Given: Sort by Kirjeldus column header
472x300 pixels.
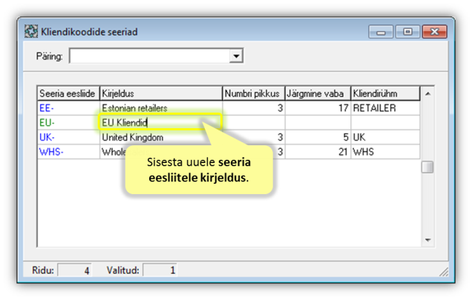Looking at the screenshot, I should (160, 93).
